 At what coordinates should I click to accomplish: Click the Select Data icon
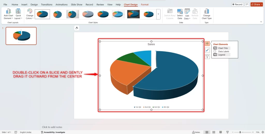(180, 14)
